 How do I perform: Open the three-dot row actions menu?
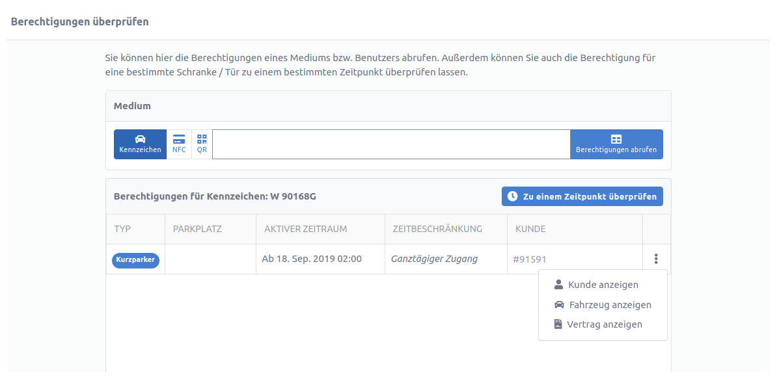pyautogui.click(x=656, y=259)
